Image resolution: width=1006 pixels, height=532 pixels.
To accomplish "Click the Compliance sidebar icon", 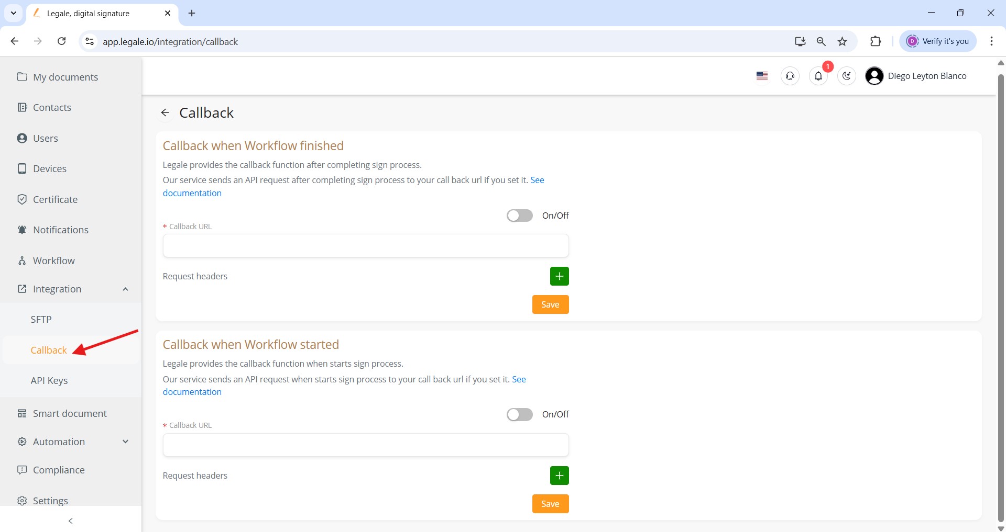I will click(22, 470).
